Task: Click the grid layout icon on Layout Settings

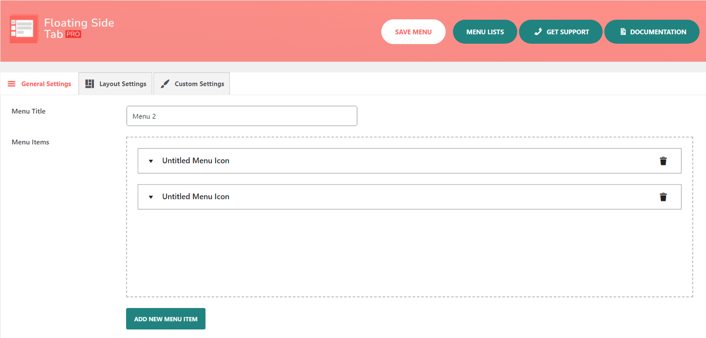Action: pyautogui.click(x=90, y=84)
